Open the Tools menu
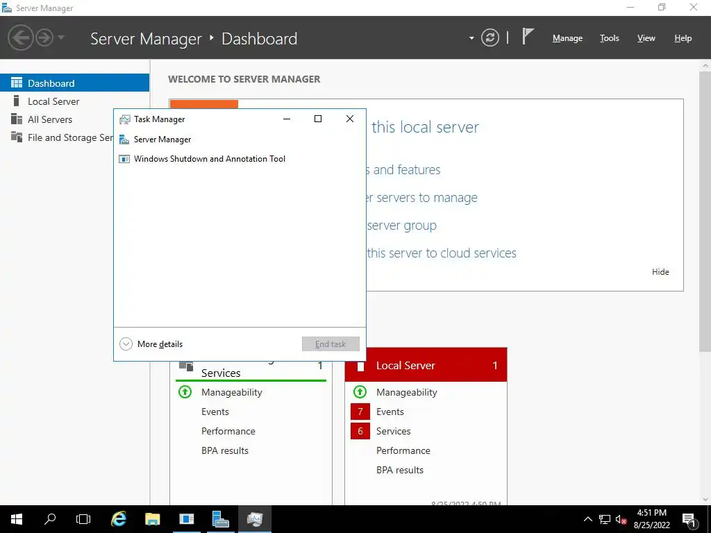Viewport: 711px width, 533px height. pos(609,39)
